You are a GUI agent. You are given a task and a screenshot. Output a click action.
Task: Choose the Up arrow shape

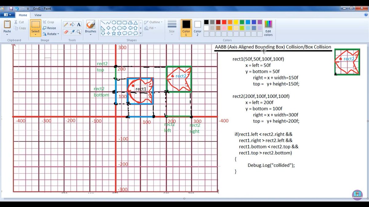136,28
